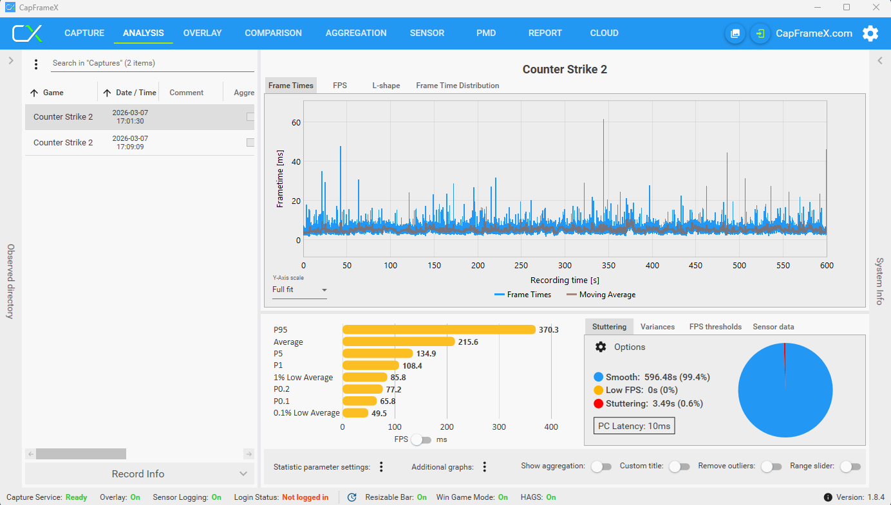Image resolution: width=891 pixels, height=505 pixels.
Task: Open Statistic parameter settings three-dot menu
Action: (381, 467)
